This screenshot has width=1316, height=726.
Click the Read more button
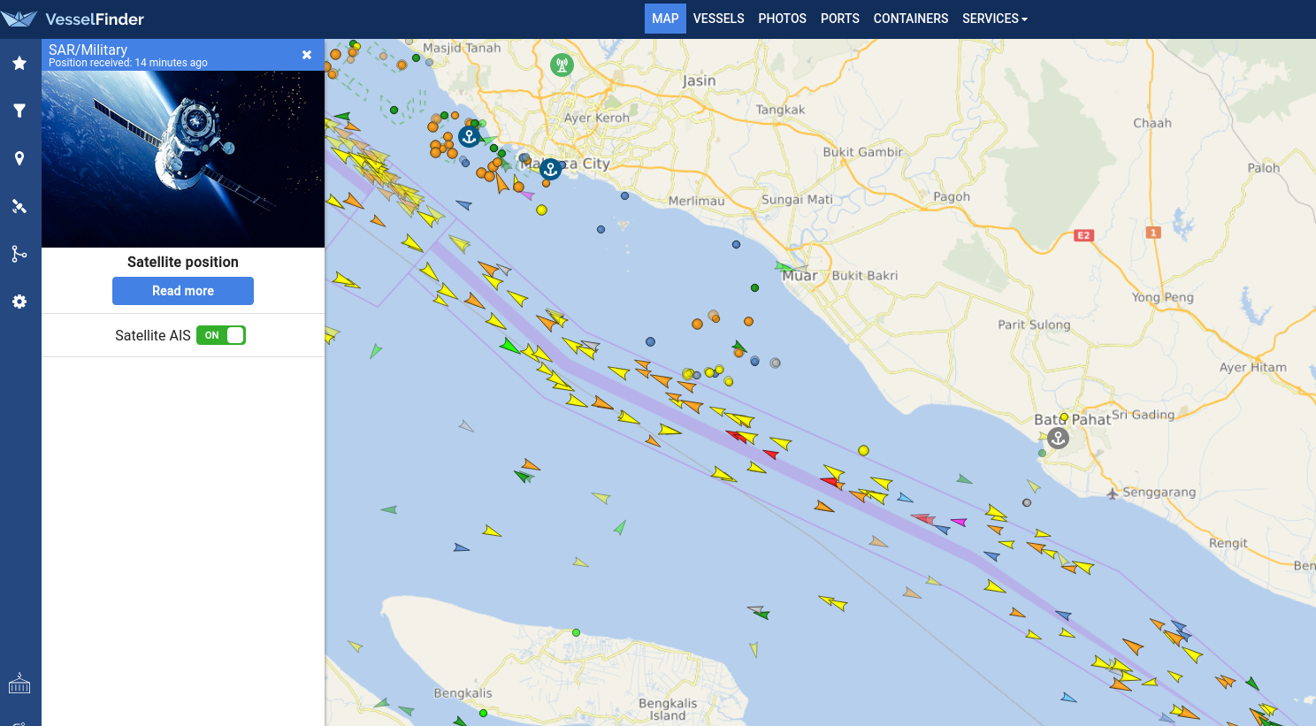click(183, 291)
